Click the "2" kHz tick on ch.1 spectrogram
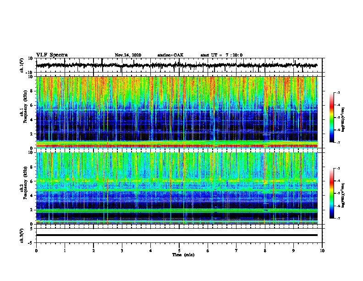 click(x=32, y=134)
